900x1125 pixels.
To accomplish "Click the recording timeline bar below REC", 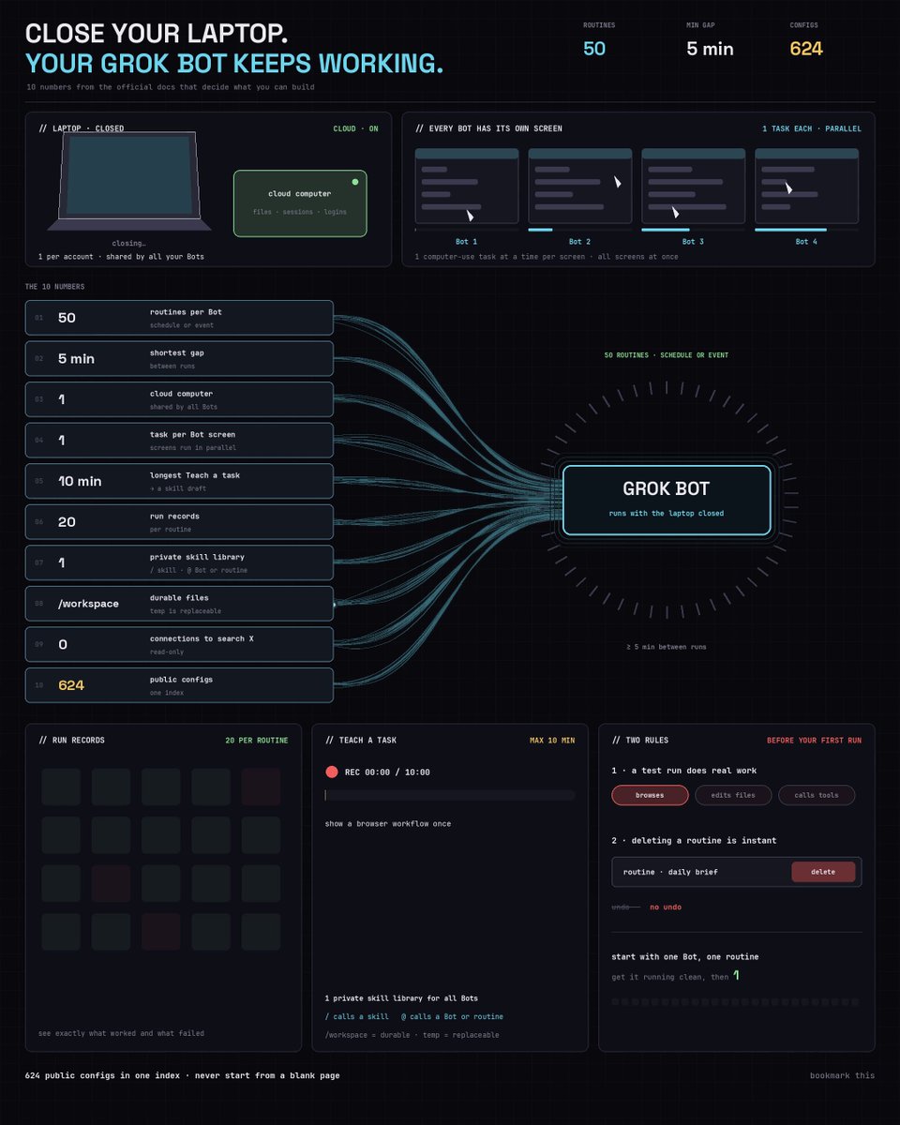I will pyautogui.click(x=450, y=795).
